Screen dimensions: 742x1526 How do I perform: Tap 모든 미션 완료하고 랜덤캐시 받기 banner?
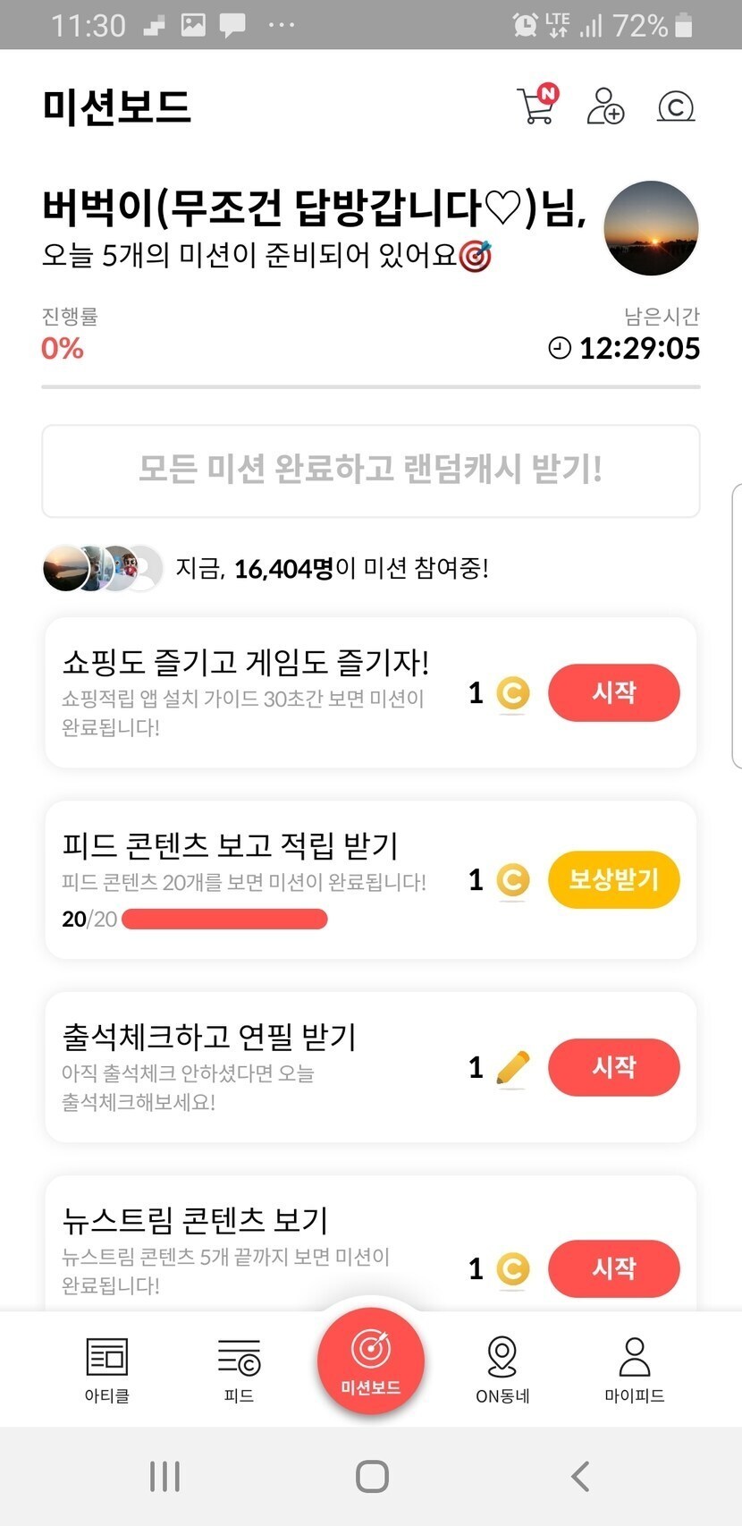tap(371, 471)
